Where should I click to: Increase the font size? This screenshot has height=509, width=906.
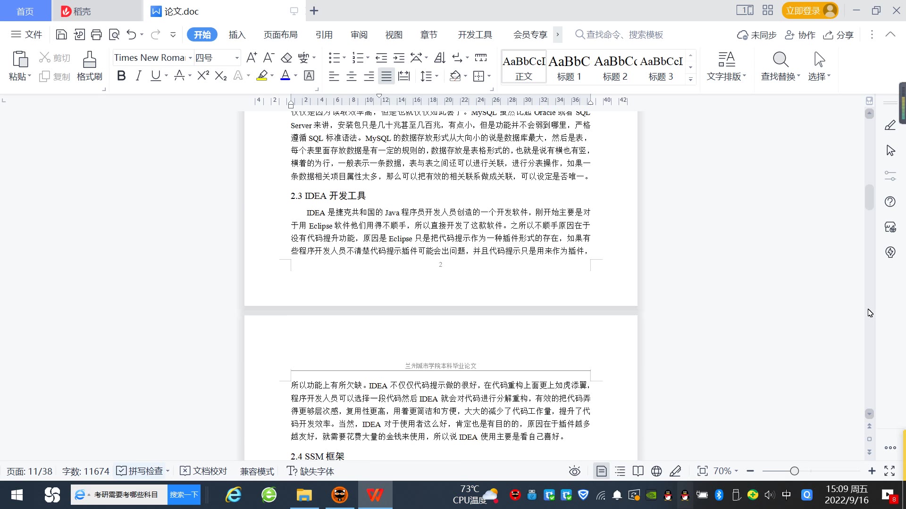pos(252,57)
